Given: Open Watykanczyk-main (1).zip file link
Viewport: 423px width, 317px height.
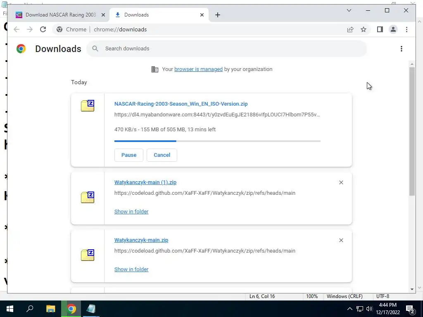Looking at the screenshot, I should (145, 182).
